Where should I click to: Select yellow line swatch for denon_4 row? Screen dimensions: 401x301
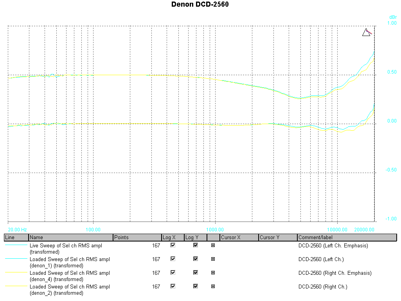point(16,272)
